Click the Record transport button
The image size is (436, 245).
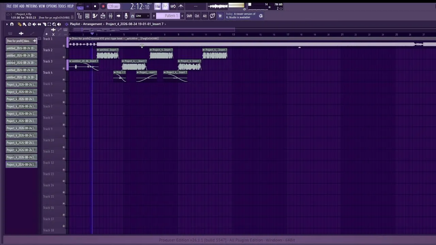tap(103, 6)
